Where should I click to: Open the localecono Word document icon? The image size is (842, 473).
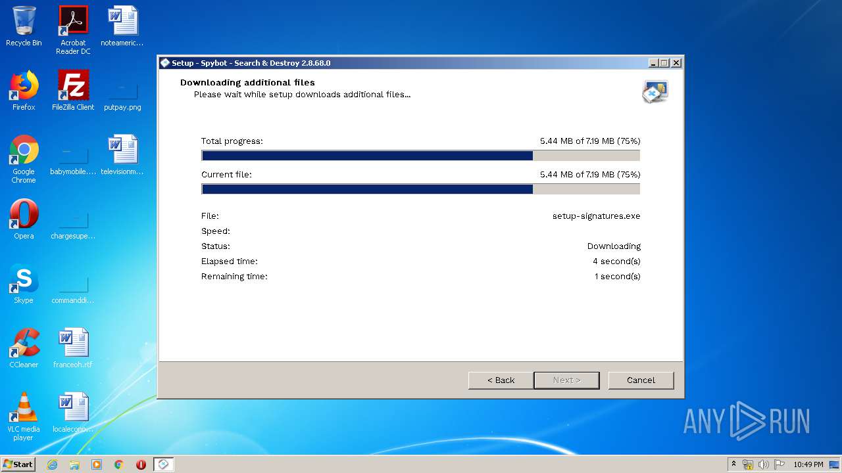click(73, 413)
